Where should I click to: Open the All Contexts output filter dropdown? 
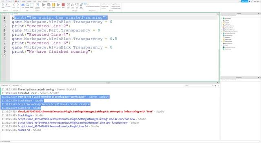(16, 86)
